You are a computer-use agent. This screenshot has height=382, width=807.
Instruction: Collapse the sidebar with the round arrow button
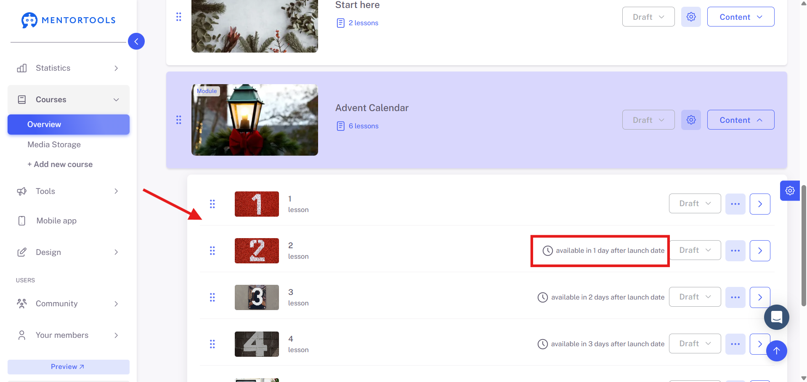click(x=136, y=41)
